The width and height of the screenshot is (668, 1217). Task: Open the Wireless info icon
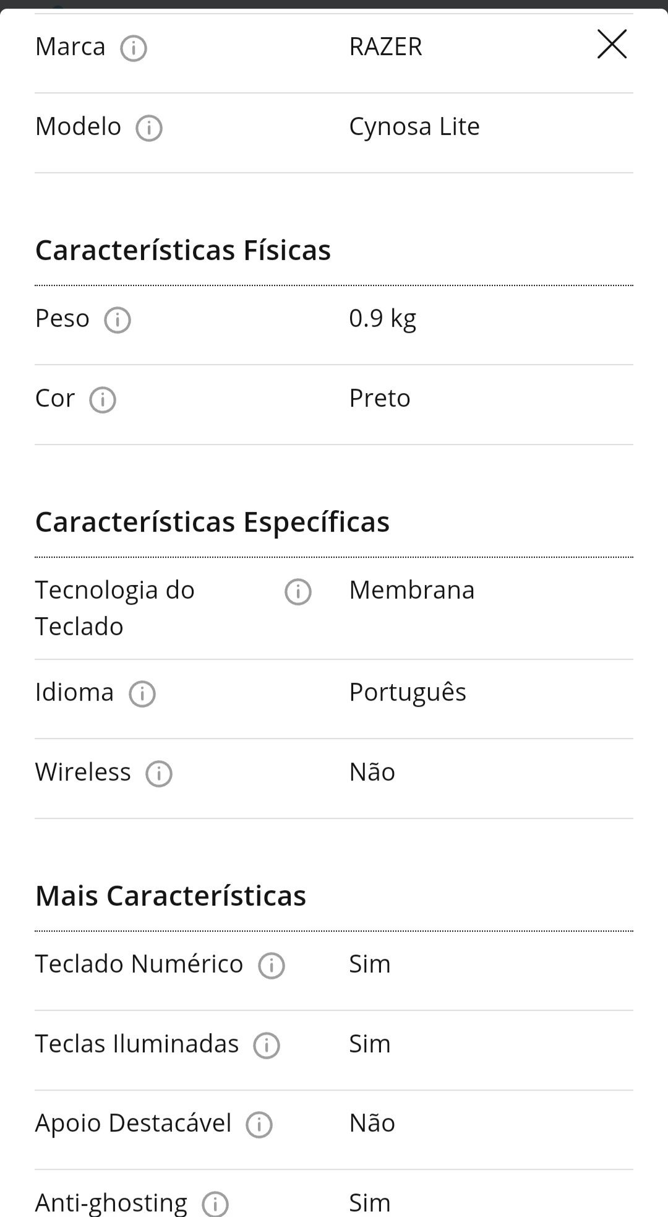point(159,774)
